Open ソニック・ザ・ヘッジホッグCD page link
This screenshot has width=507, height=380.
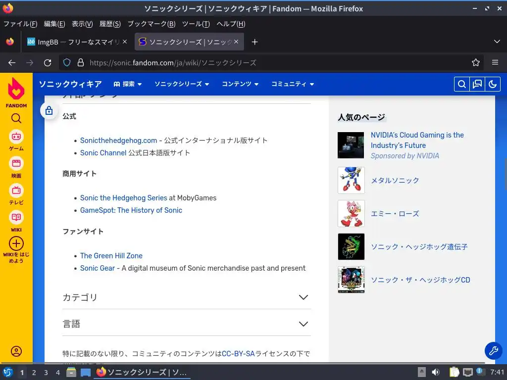(x=420, y=280)
